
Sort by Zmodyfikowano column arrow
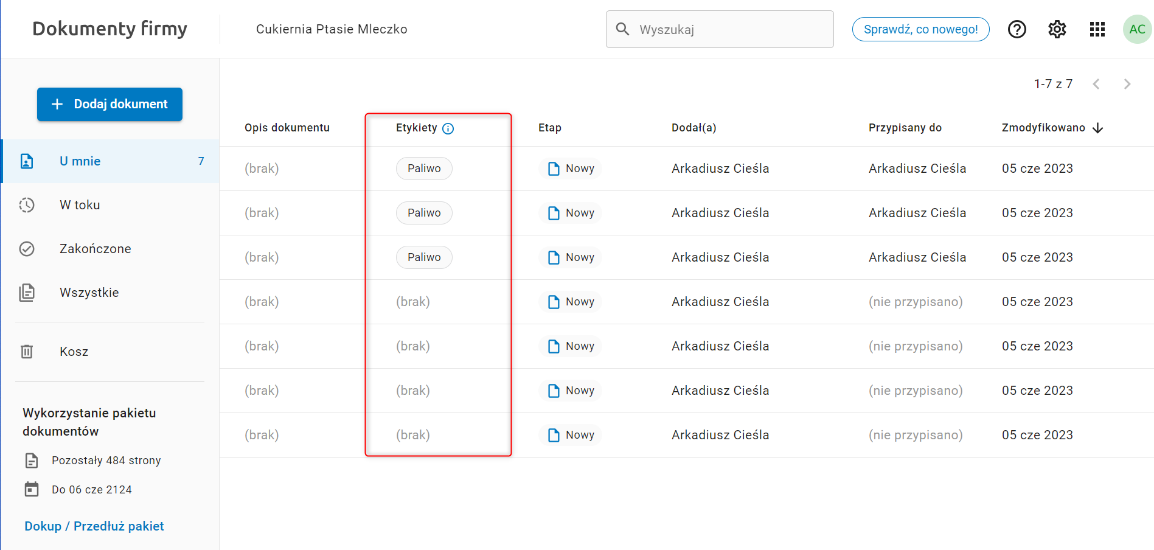click(1098, 128)
